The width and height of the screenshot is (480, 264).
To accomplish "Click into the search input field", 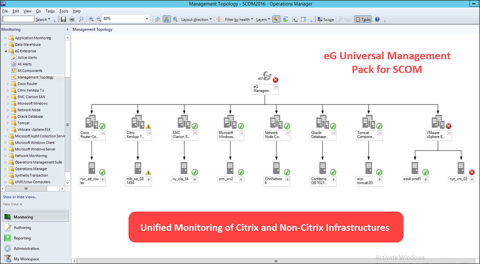I will tap(18, 19).
